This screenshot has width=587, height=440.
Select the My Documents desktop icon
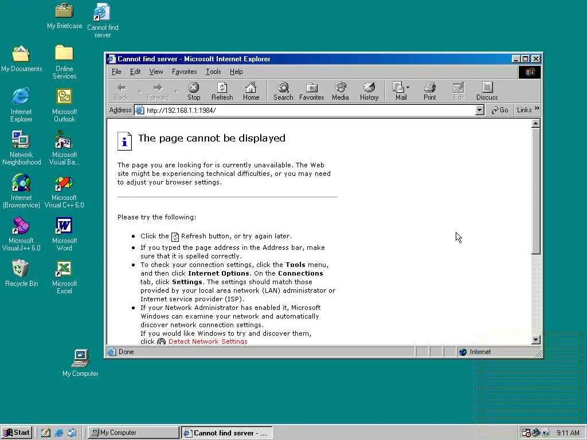pyautogui.click(x=21, y=59)
